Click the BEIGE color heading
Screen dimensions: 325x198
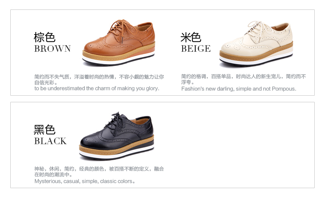(x=196, y=48)
